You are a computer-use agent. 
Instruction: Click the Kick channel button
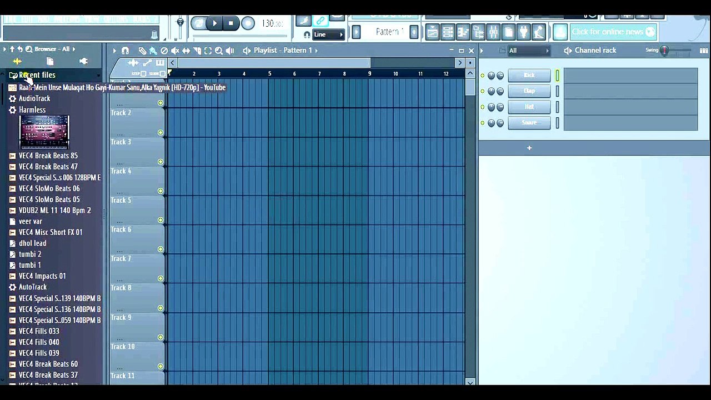pos(529,76)
